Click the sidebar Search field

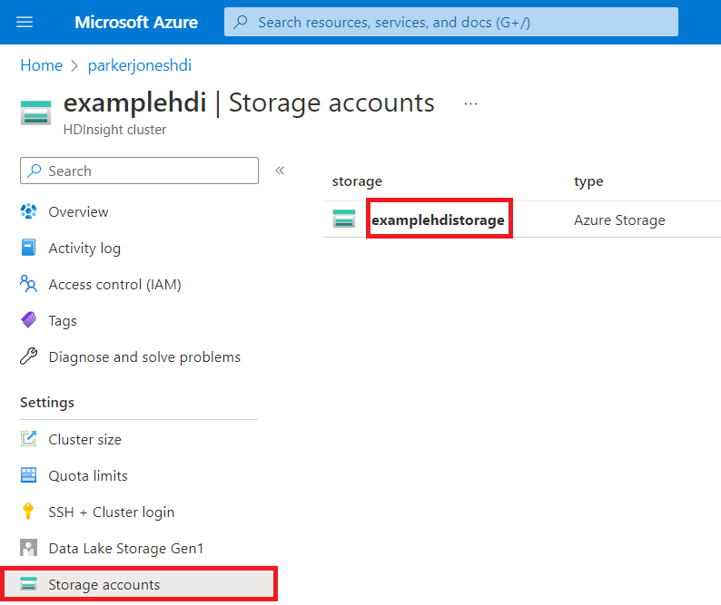[x=139, y=171]
